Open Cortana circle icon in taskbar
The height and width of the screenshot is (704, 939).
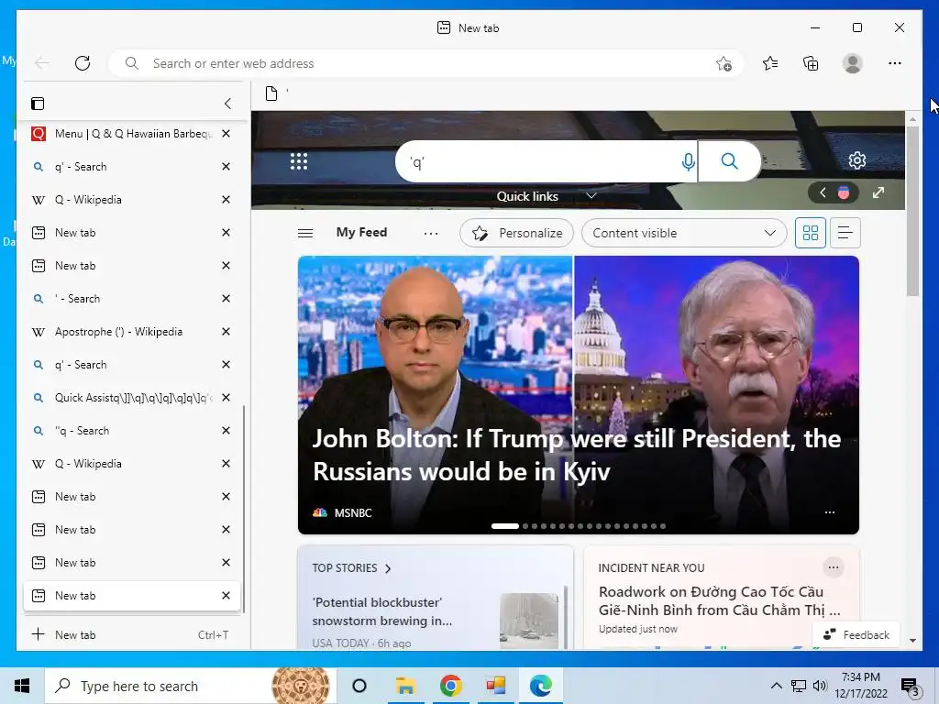coord(359,686)
